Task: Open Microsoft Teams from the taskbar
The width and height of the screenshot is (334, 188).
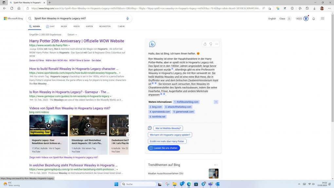Action: tap(211, 184)
